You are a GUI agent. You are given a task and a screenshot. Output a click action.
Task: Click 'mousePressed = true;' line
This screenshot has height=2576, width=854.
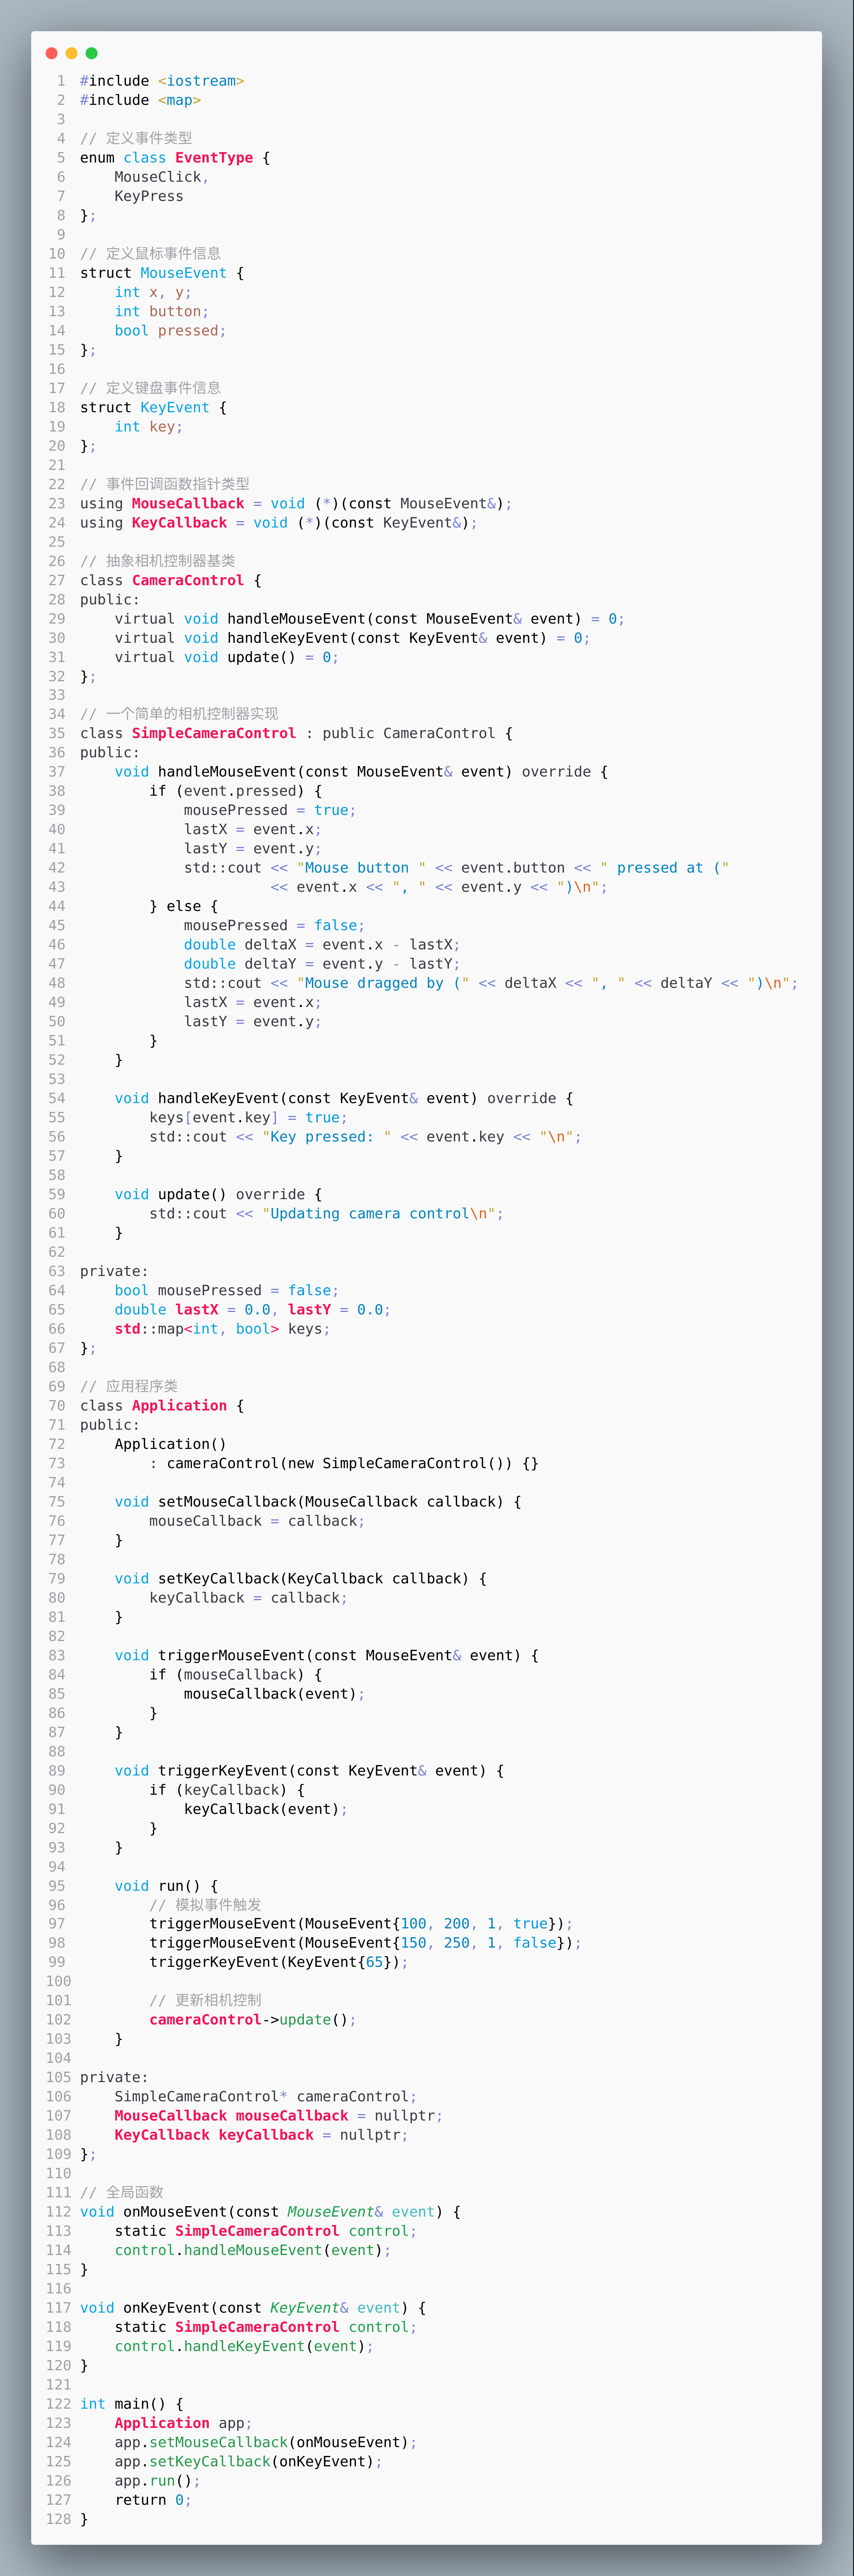click(271, 810)
